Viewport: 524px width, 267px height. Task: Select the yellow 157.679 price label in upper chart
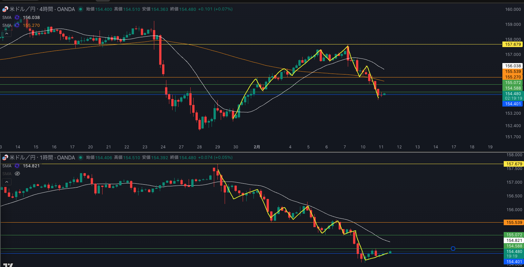(x=513, y=44)
